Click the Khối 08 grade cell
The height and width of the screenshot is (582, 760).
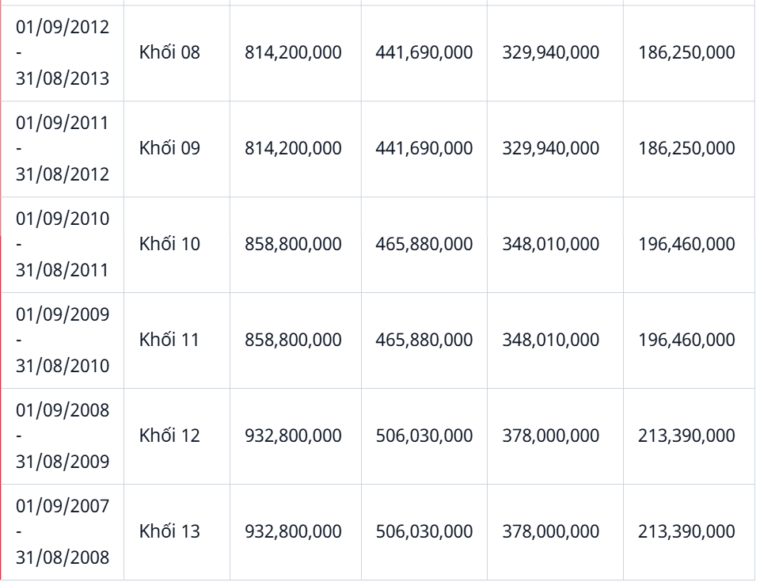coord(170,53)
